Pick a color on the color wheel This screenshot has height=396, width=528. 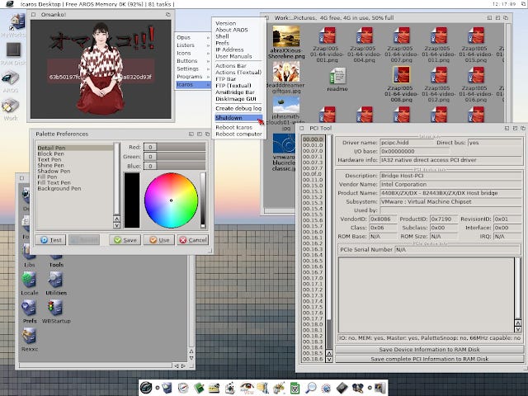[171, 200]
